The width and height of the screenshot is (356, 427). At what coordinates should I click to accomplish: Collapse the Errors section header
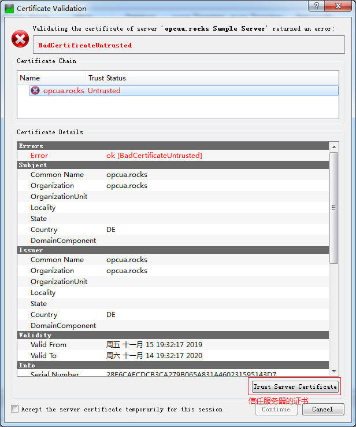point(31,146)
